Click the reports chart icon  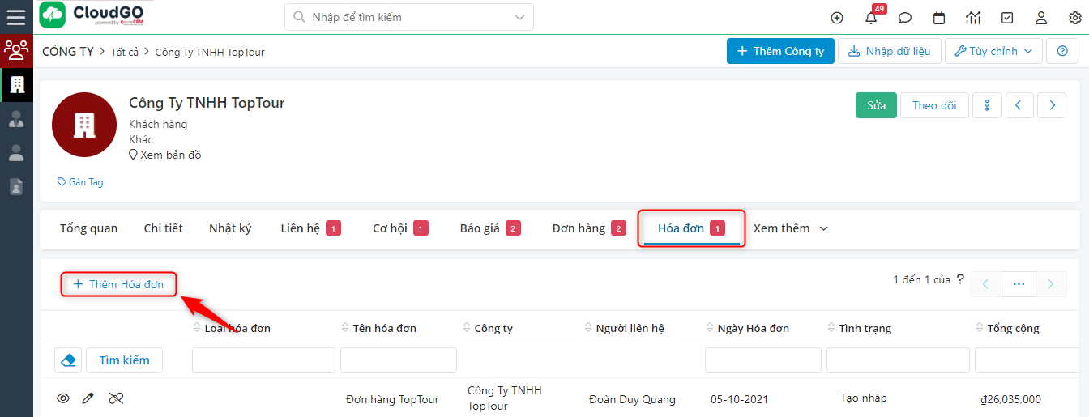click(973, 18)
